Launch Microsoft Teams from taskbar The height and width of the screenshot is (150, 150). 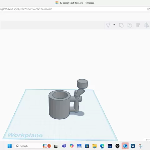[64, 146]
